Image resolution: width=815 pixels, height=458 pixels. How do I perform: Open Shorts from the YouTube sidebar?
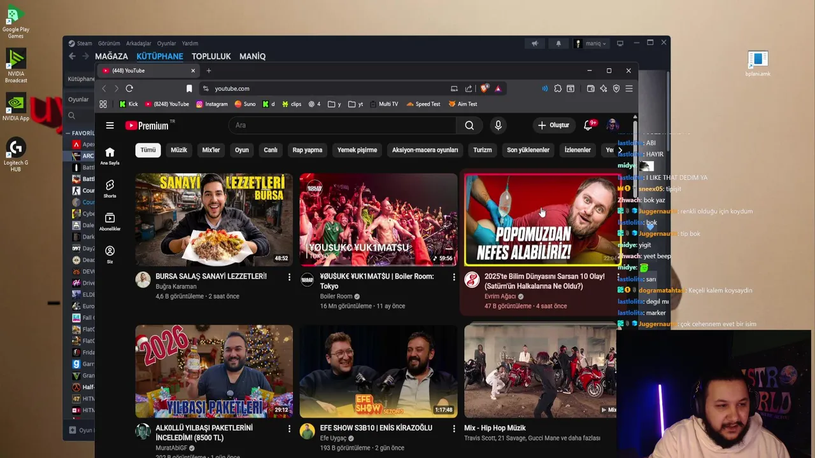coord(110,188)
